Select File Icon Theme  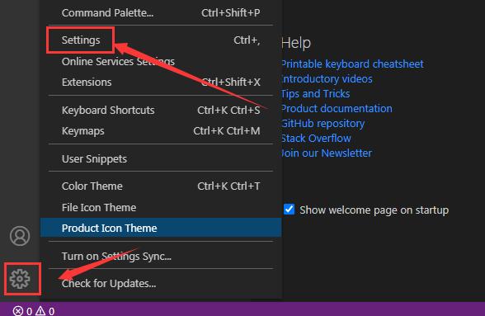161,207
